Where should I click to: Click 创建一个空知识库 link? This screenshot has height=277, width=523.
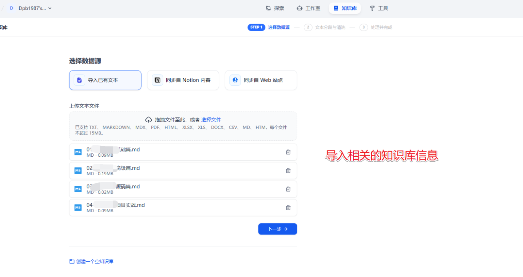click(x=95, y=261)
